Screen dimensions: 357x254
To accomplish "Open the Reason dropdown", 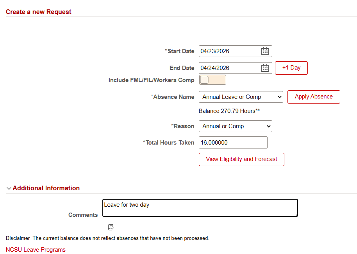I will coord(236,126).
